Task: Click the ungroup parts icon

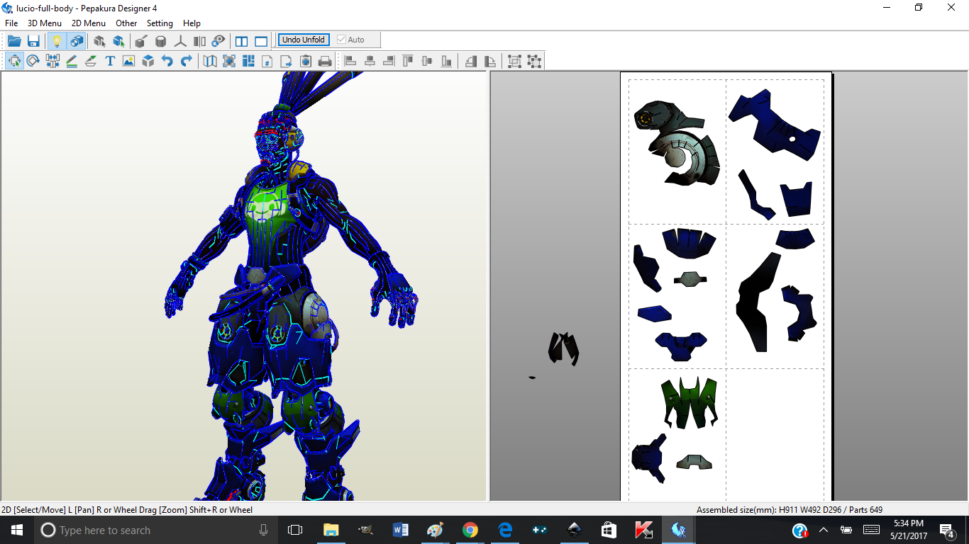Action: [534, 61]
